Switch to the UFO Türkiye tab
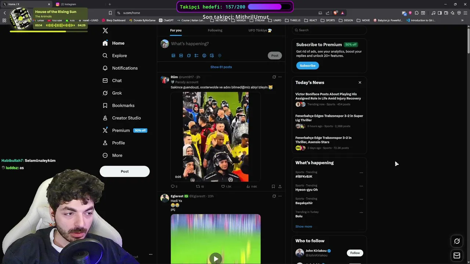470x264 pixels. [260, 30]
